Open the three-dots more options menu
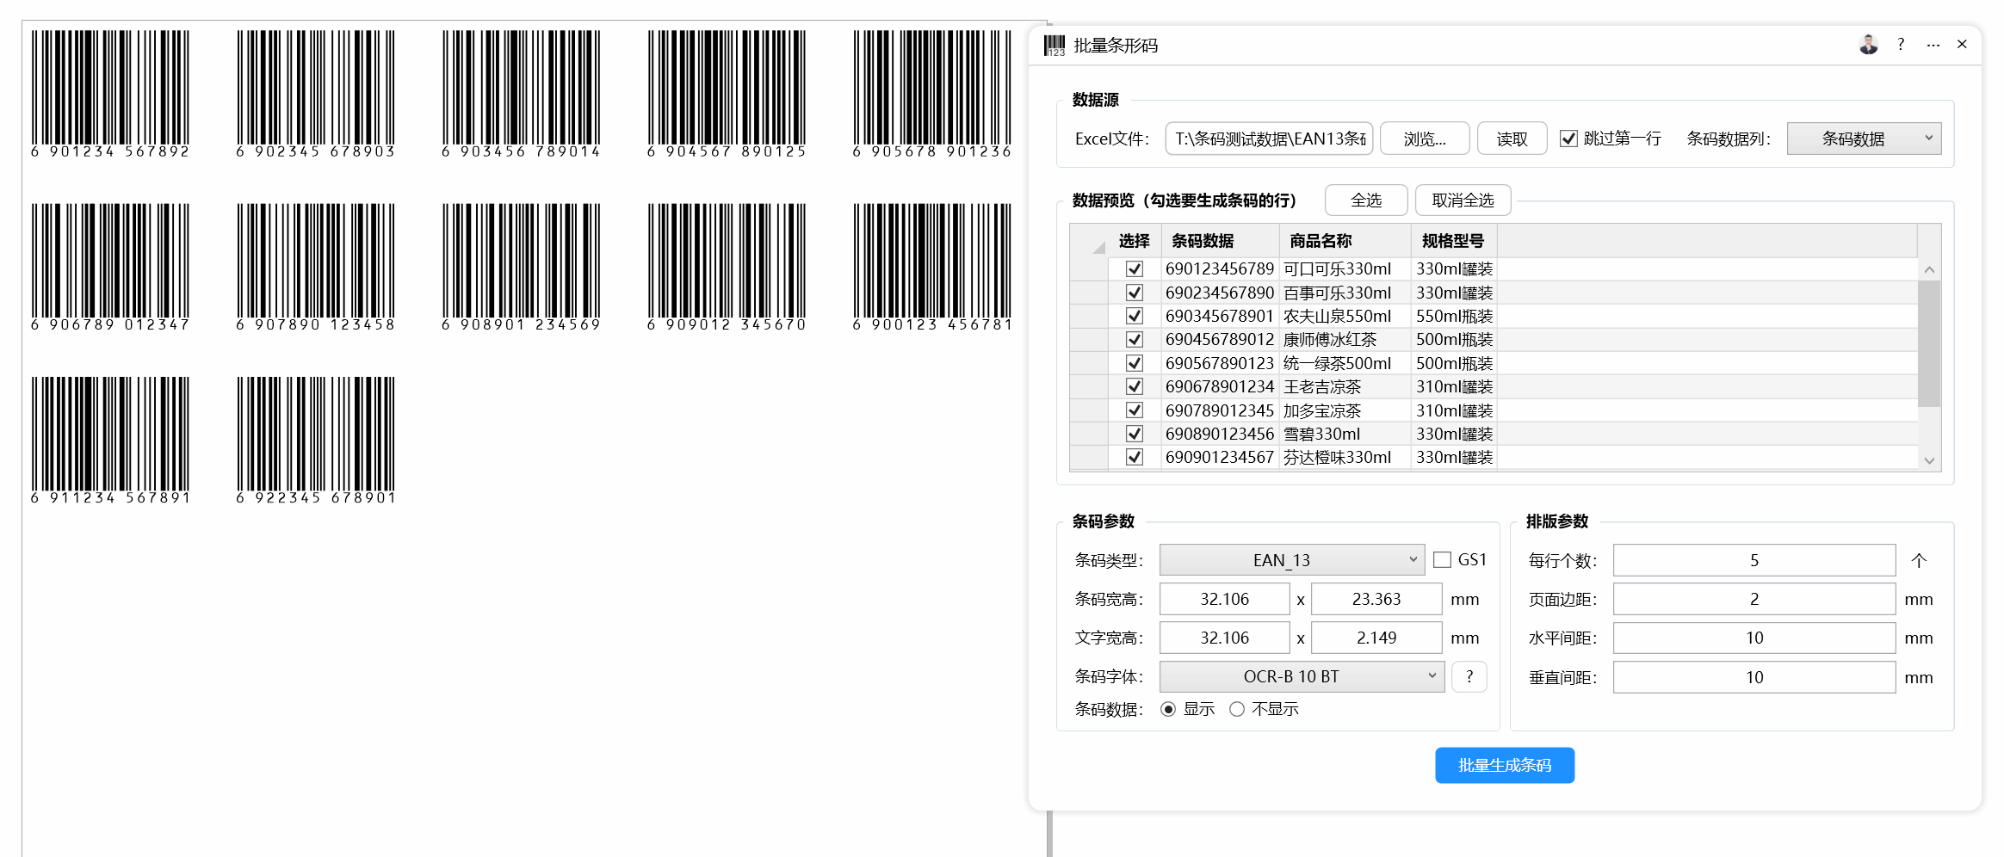The width and height of the screenshot is (2004, 857). click(x=1933, y=45)
